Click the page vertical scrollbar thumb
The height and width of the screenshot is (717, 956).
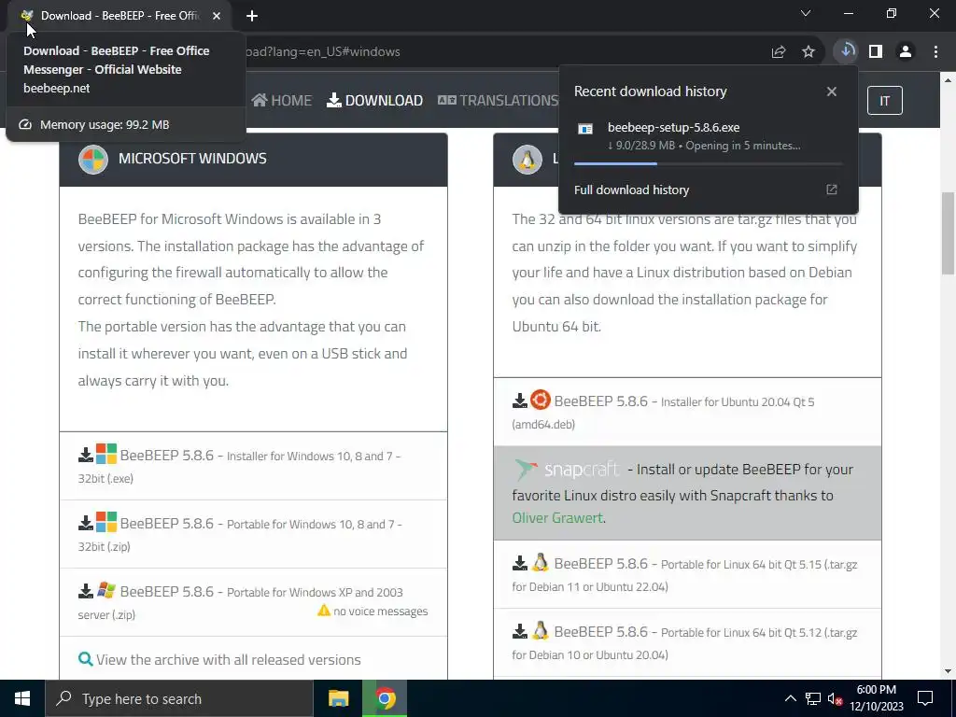pos(949,232)
